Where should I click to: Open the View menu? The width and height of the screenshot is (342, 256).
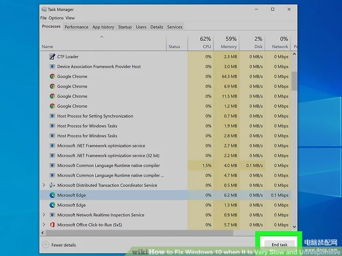click(x=70, y=18)
